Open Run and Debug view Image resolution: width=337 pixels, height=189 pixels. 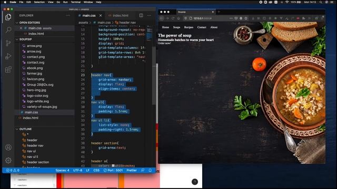[x=8, y=56]
